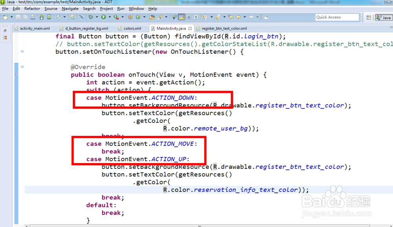The width and height of the screenshot is (393, 227).
Task: Click the horizontal scrollbar of the editor
Action: [x=200, y=226]
